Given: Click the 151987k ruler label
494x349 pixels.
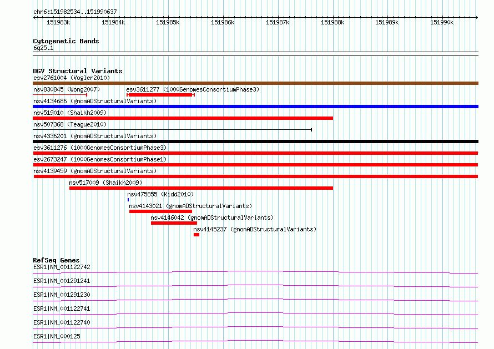Looking at the screenshot, I should coord(277,22).
